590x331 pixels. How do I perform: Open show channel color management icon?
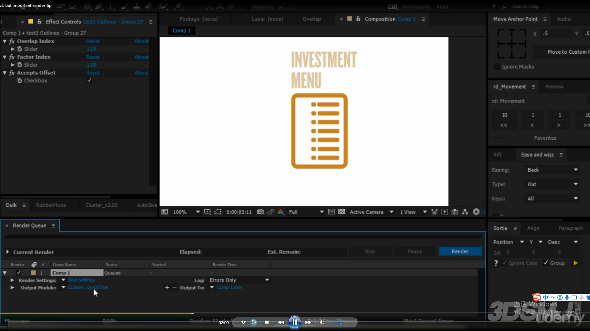pos(281,212)
